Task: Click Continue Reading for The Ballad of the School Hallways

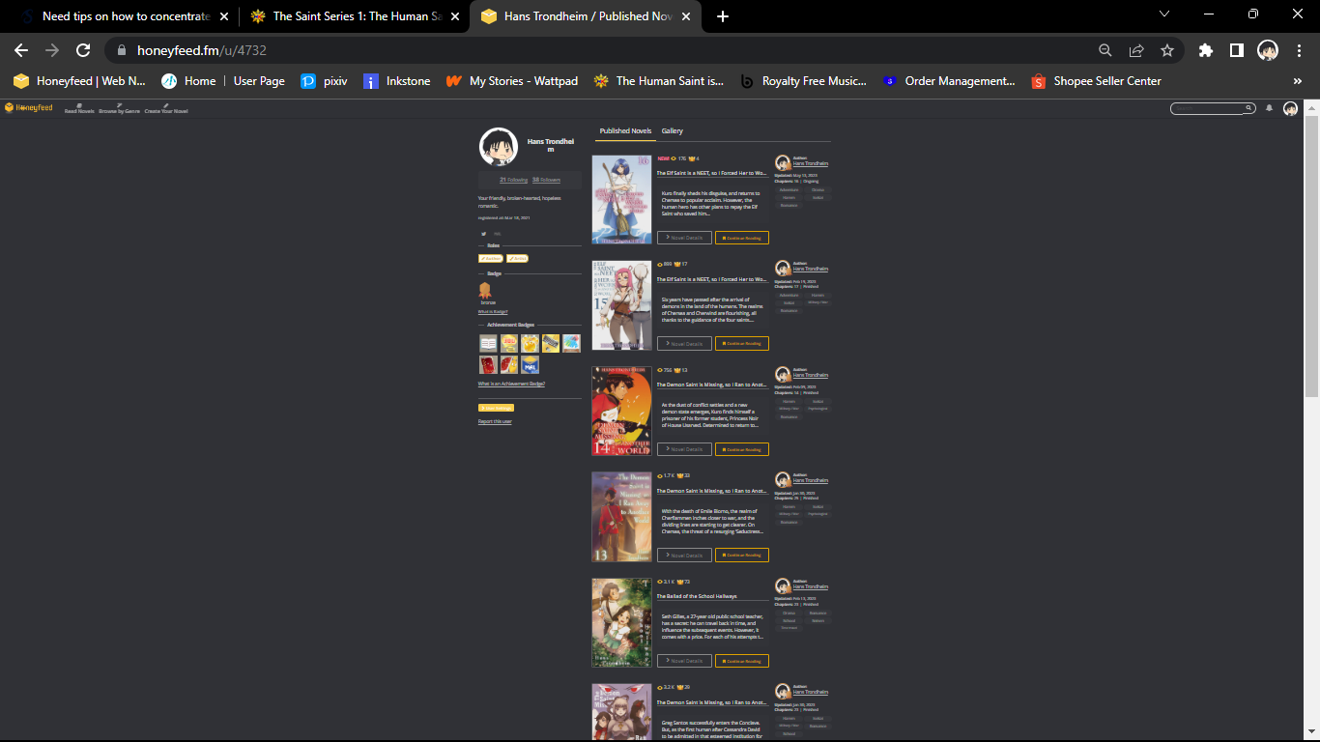Action: pos(741,661)
